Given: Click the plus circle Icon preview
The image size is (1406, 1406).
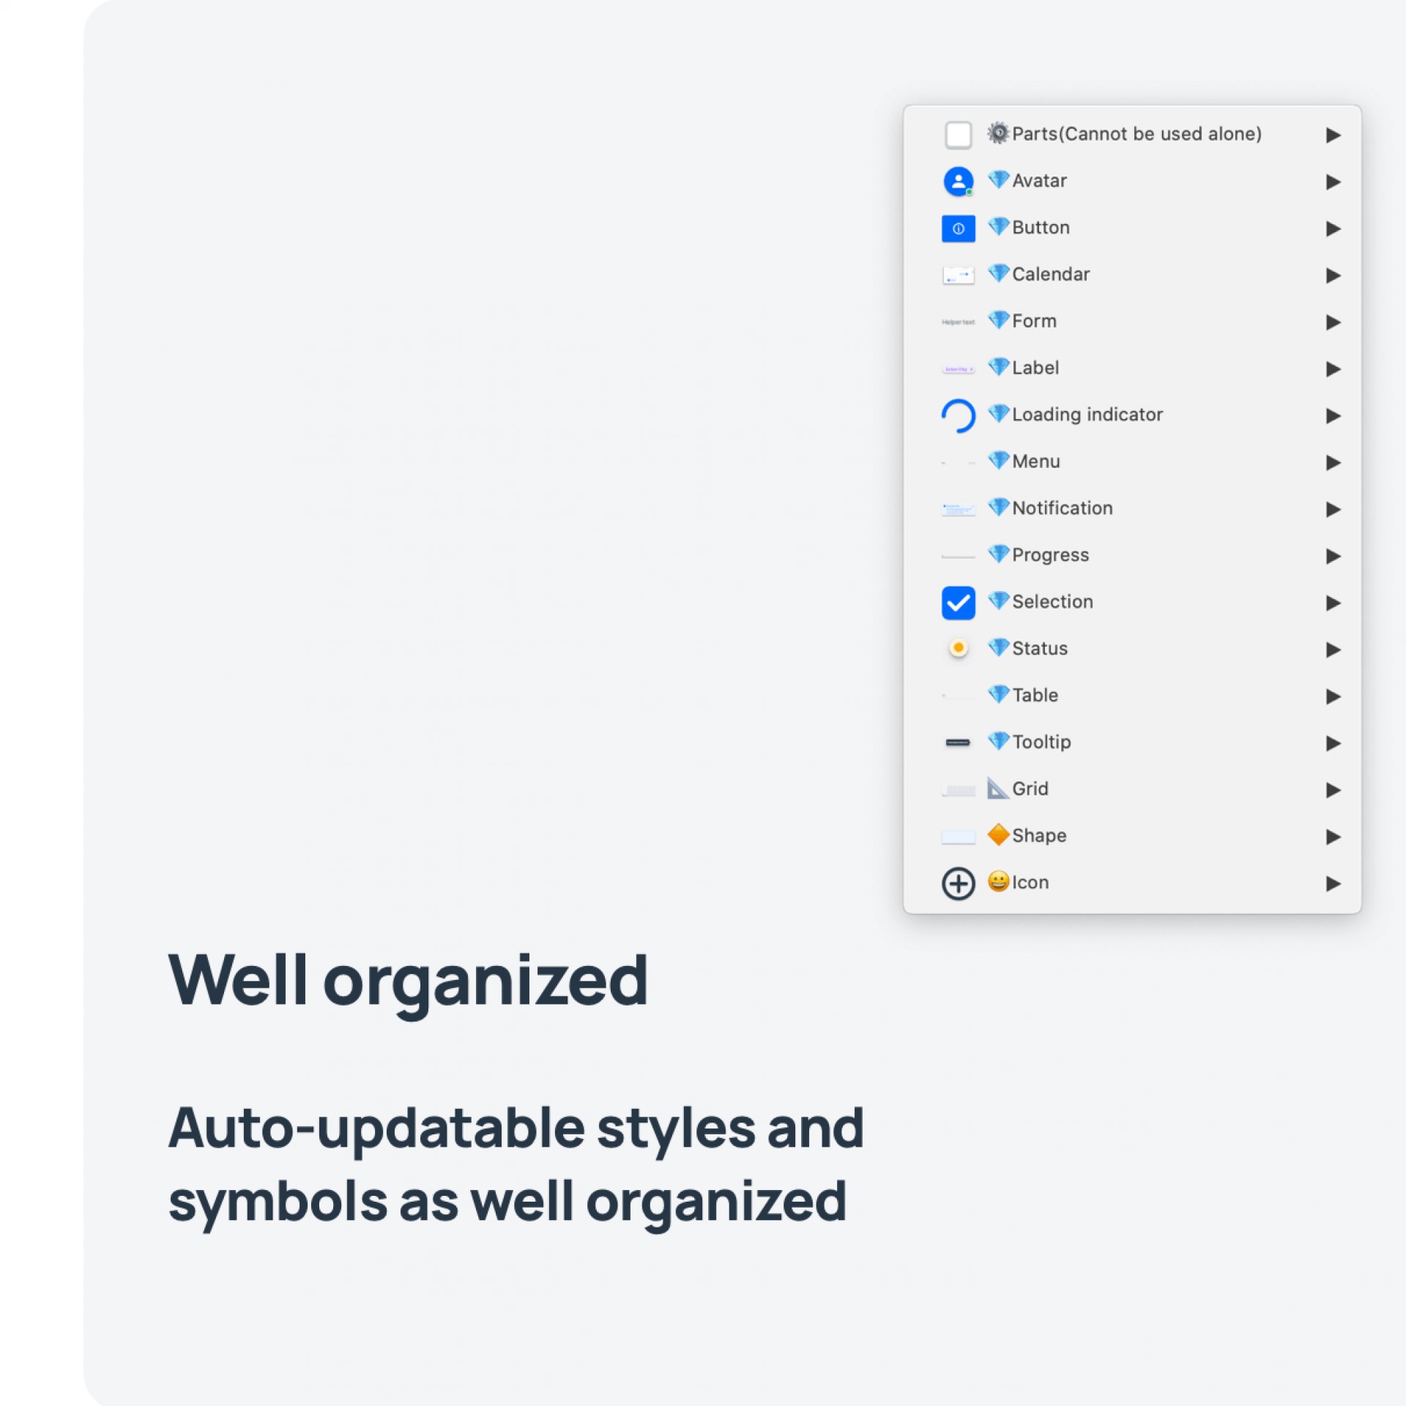Looking at the screenshot, I should point(958,883).
